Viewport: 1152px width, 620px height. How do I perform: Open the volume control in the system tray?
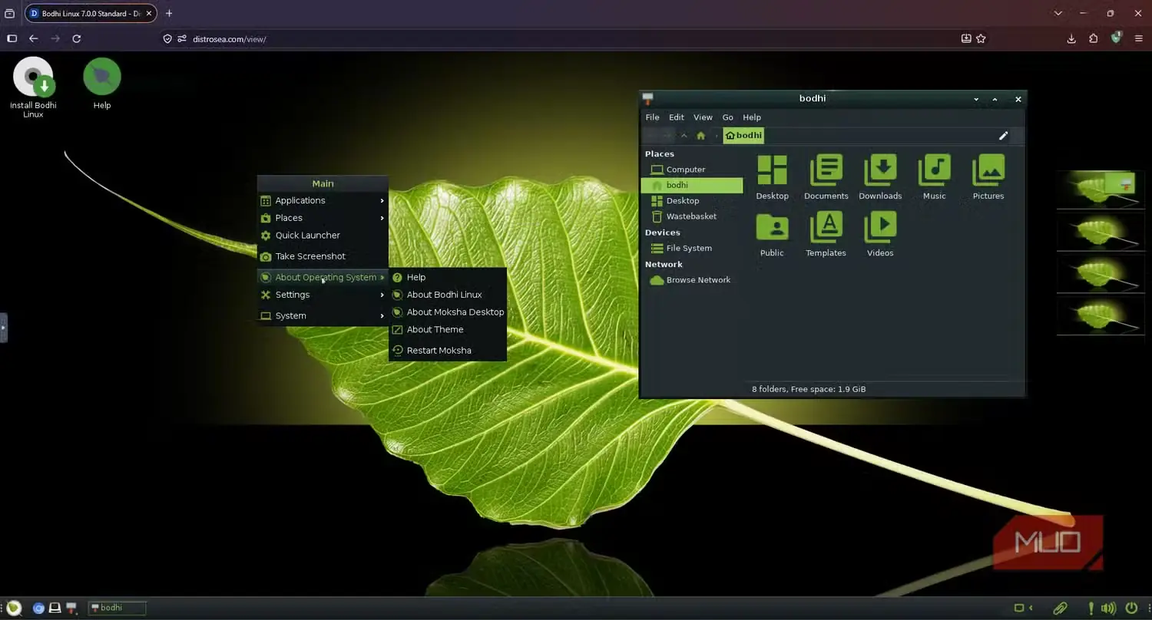click(1111, 608)
